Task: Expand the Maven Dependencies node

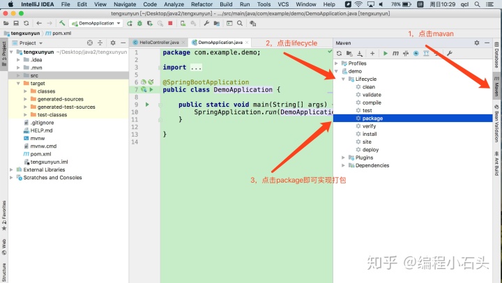Action: [x=343, y=165]
